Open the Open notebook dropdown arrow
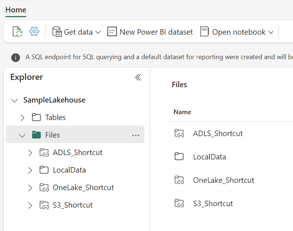Viewport: 293px width, 231px height. [x=271, y=32]
